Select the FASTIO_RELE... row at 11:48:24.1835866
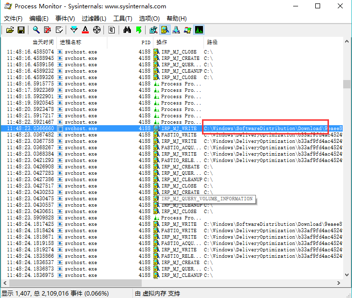Viewport: 352px width, 298px height. tap(172, 256)
